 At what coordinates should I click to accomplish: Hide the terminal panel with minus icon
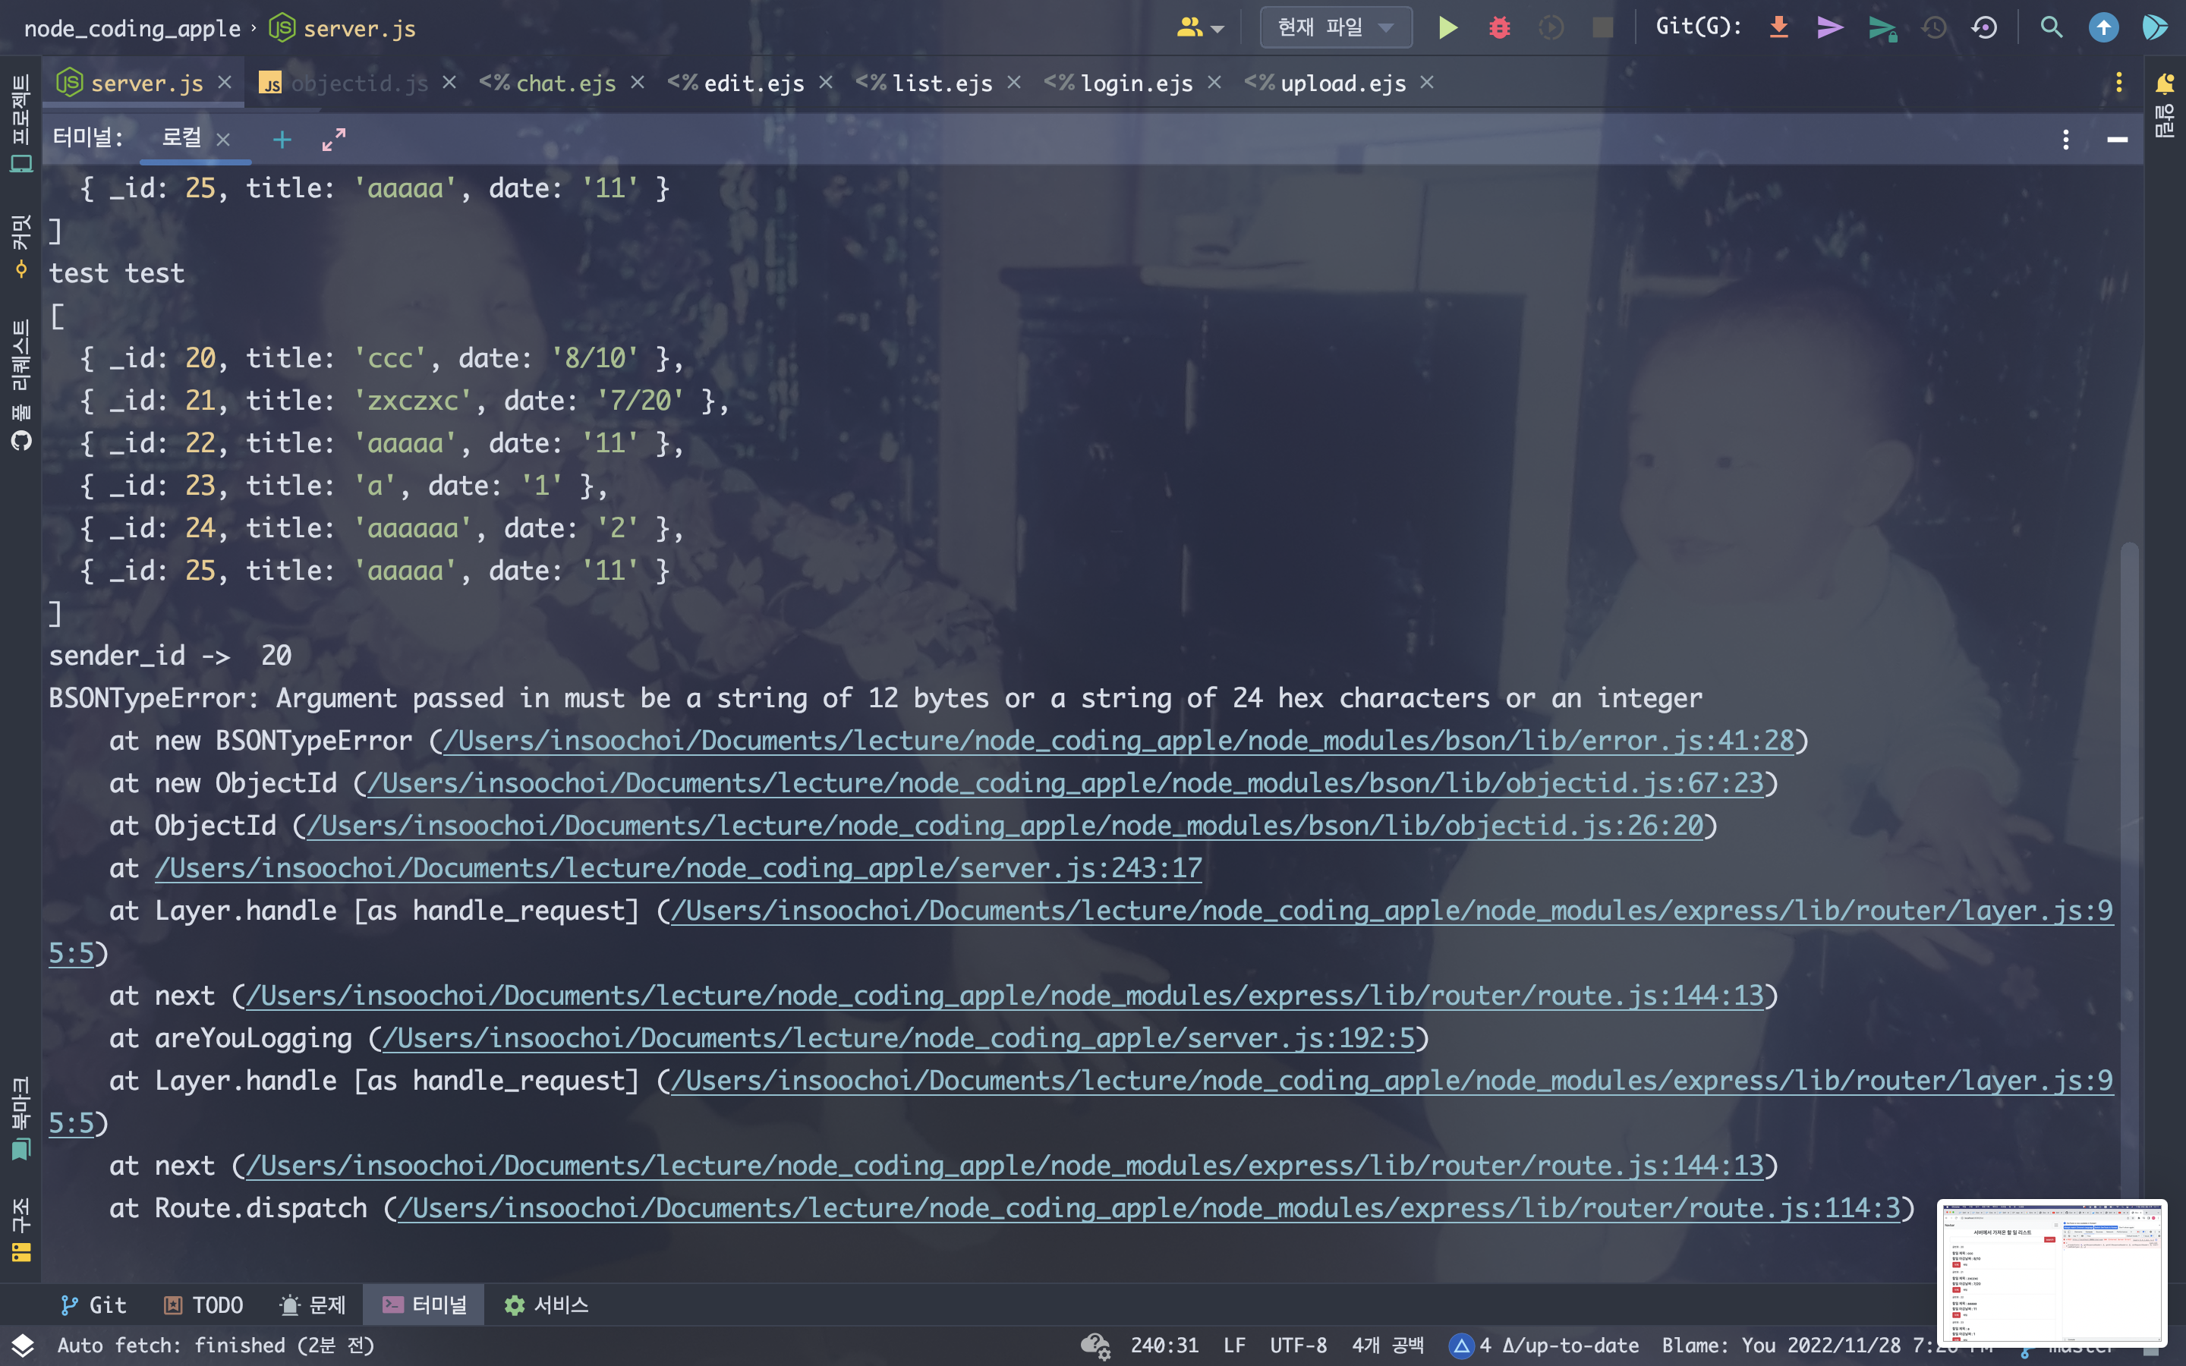tap(2118, 139)
